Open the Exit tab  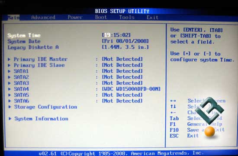152,17
